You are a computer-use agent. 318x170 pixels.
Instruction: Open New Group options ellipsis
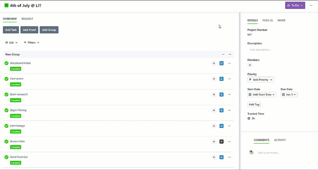(223, 54)
